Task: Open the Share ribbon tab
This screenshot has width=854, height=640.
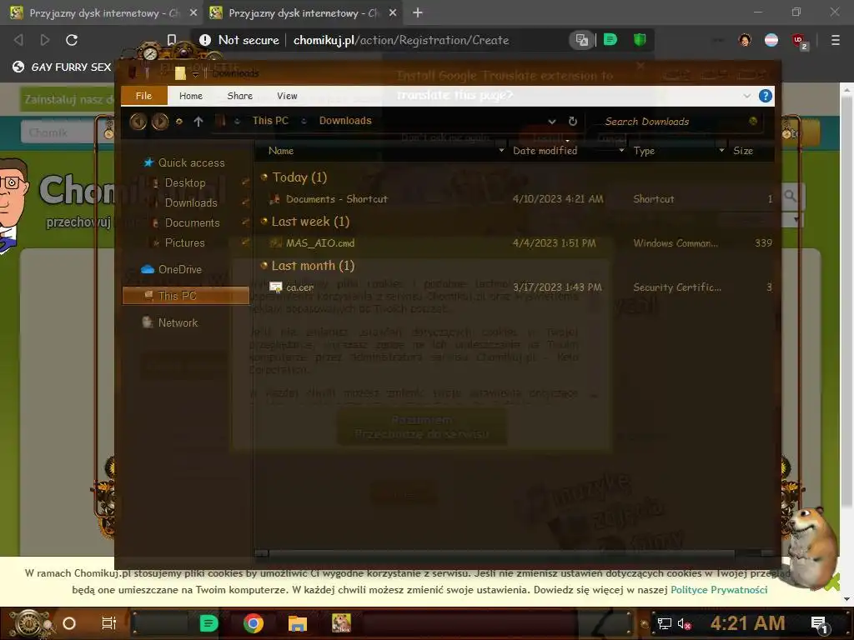Action: tap(239, 96)
